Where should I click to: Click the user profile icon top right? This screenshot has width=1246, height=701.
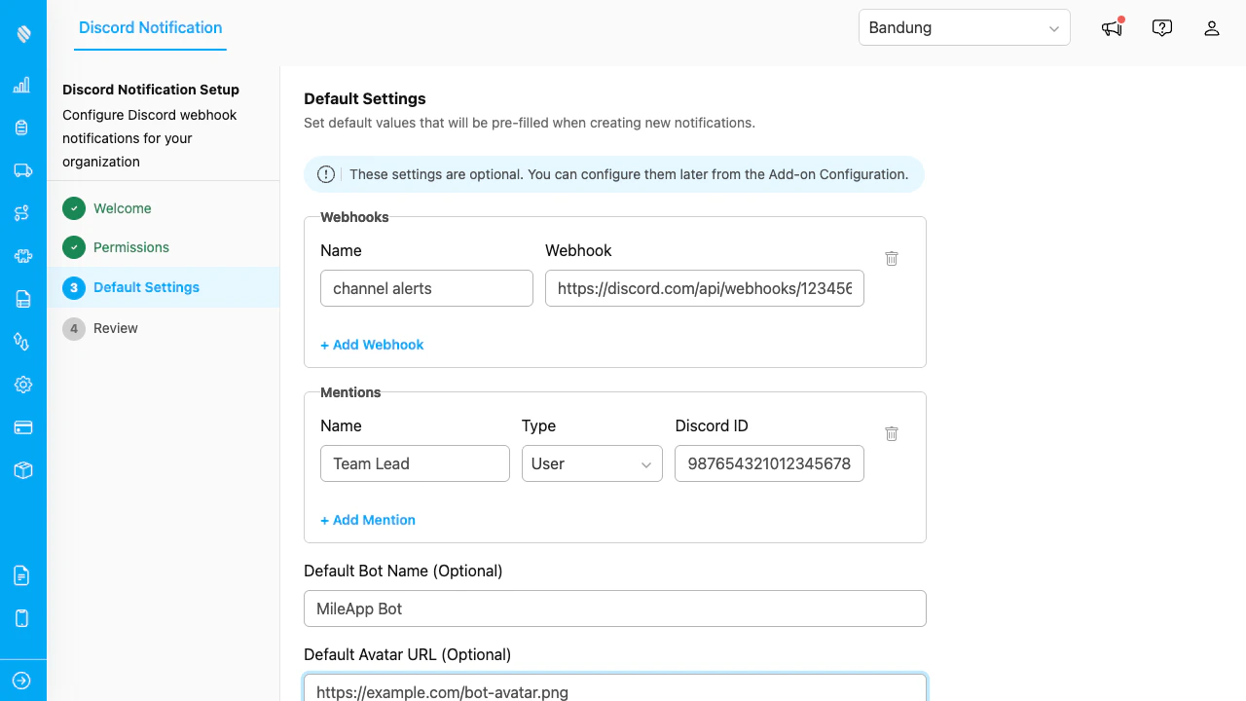(x=1211, y=28)
